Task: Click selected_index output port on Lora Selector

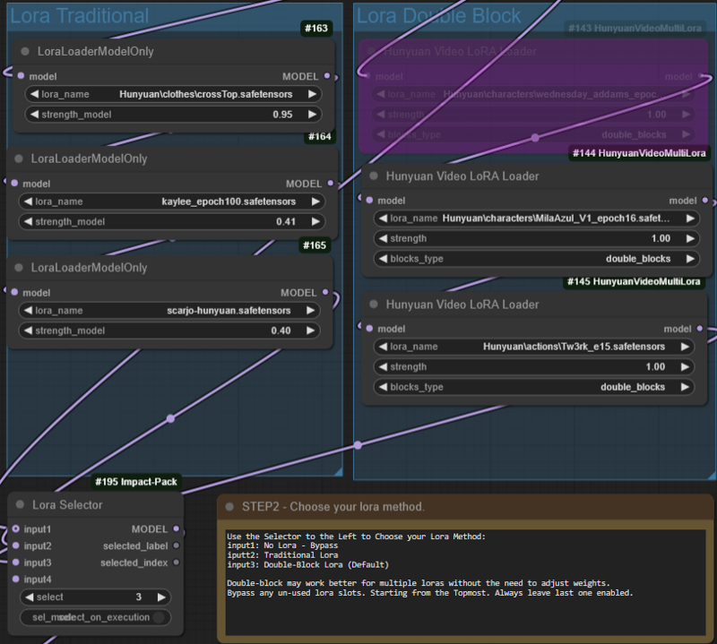Action: (x=177, y=562)
